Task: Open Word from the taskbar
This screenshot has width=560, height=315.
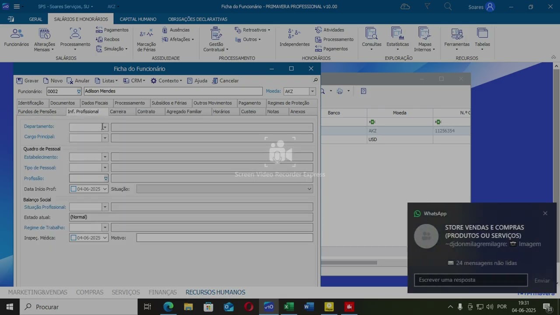Action: pyautogui.click(x=309, y=307)
